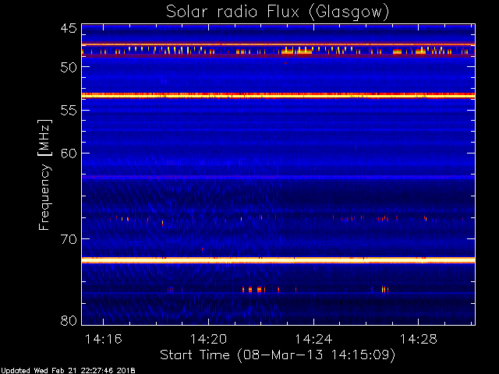
Task: Click the 14:24 time tick label
Action: pos(313,340)
